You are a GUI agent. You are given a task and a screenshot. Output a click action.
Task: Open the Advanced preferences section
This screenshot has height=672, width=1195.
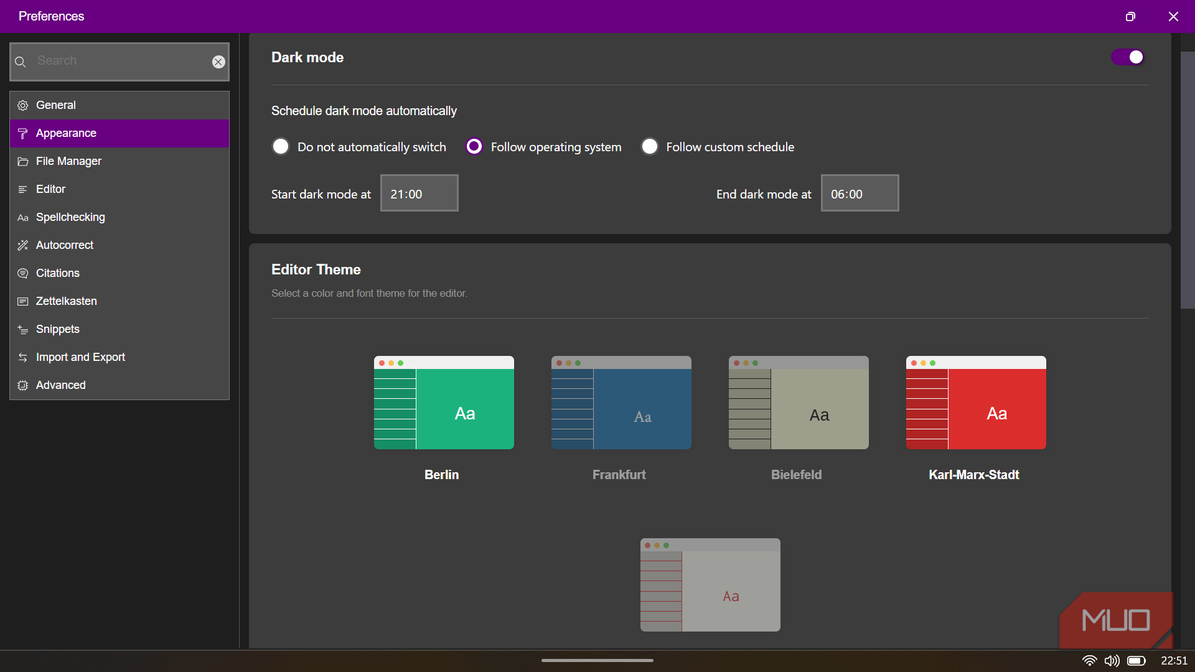[119, 385]
